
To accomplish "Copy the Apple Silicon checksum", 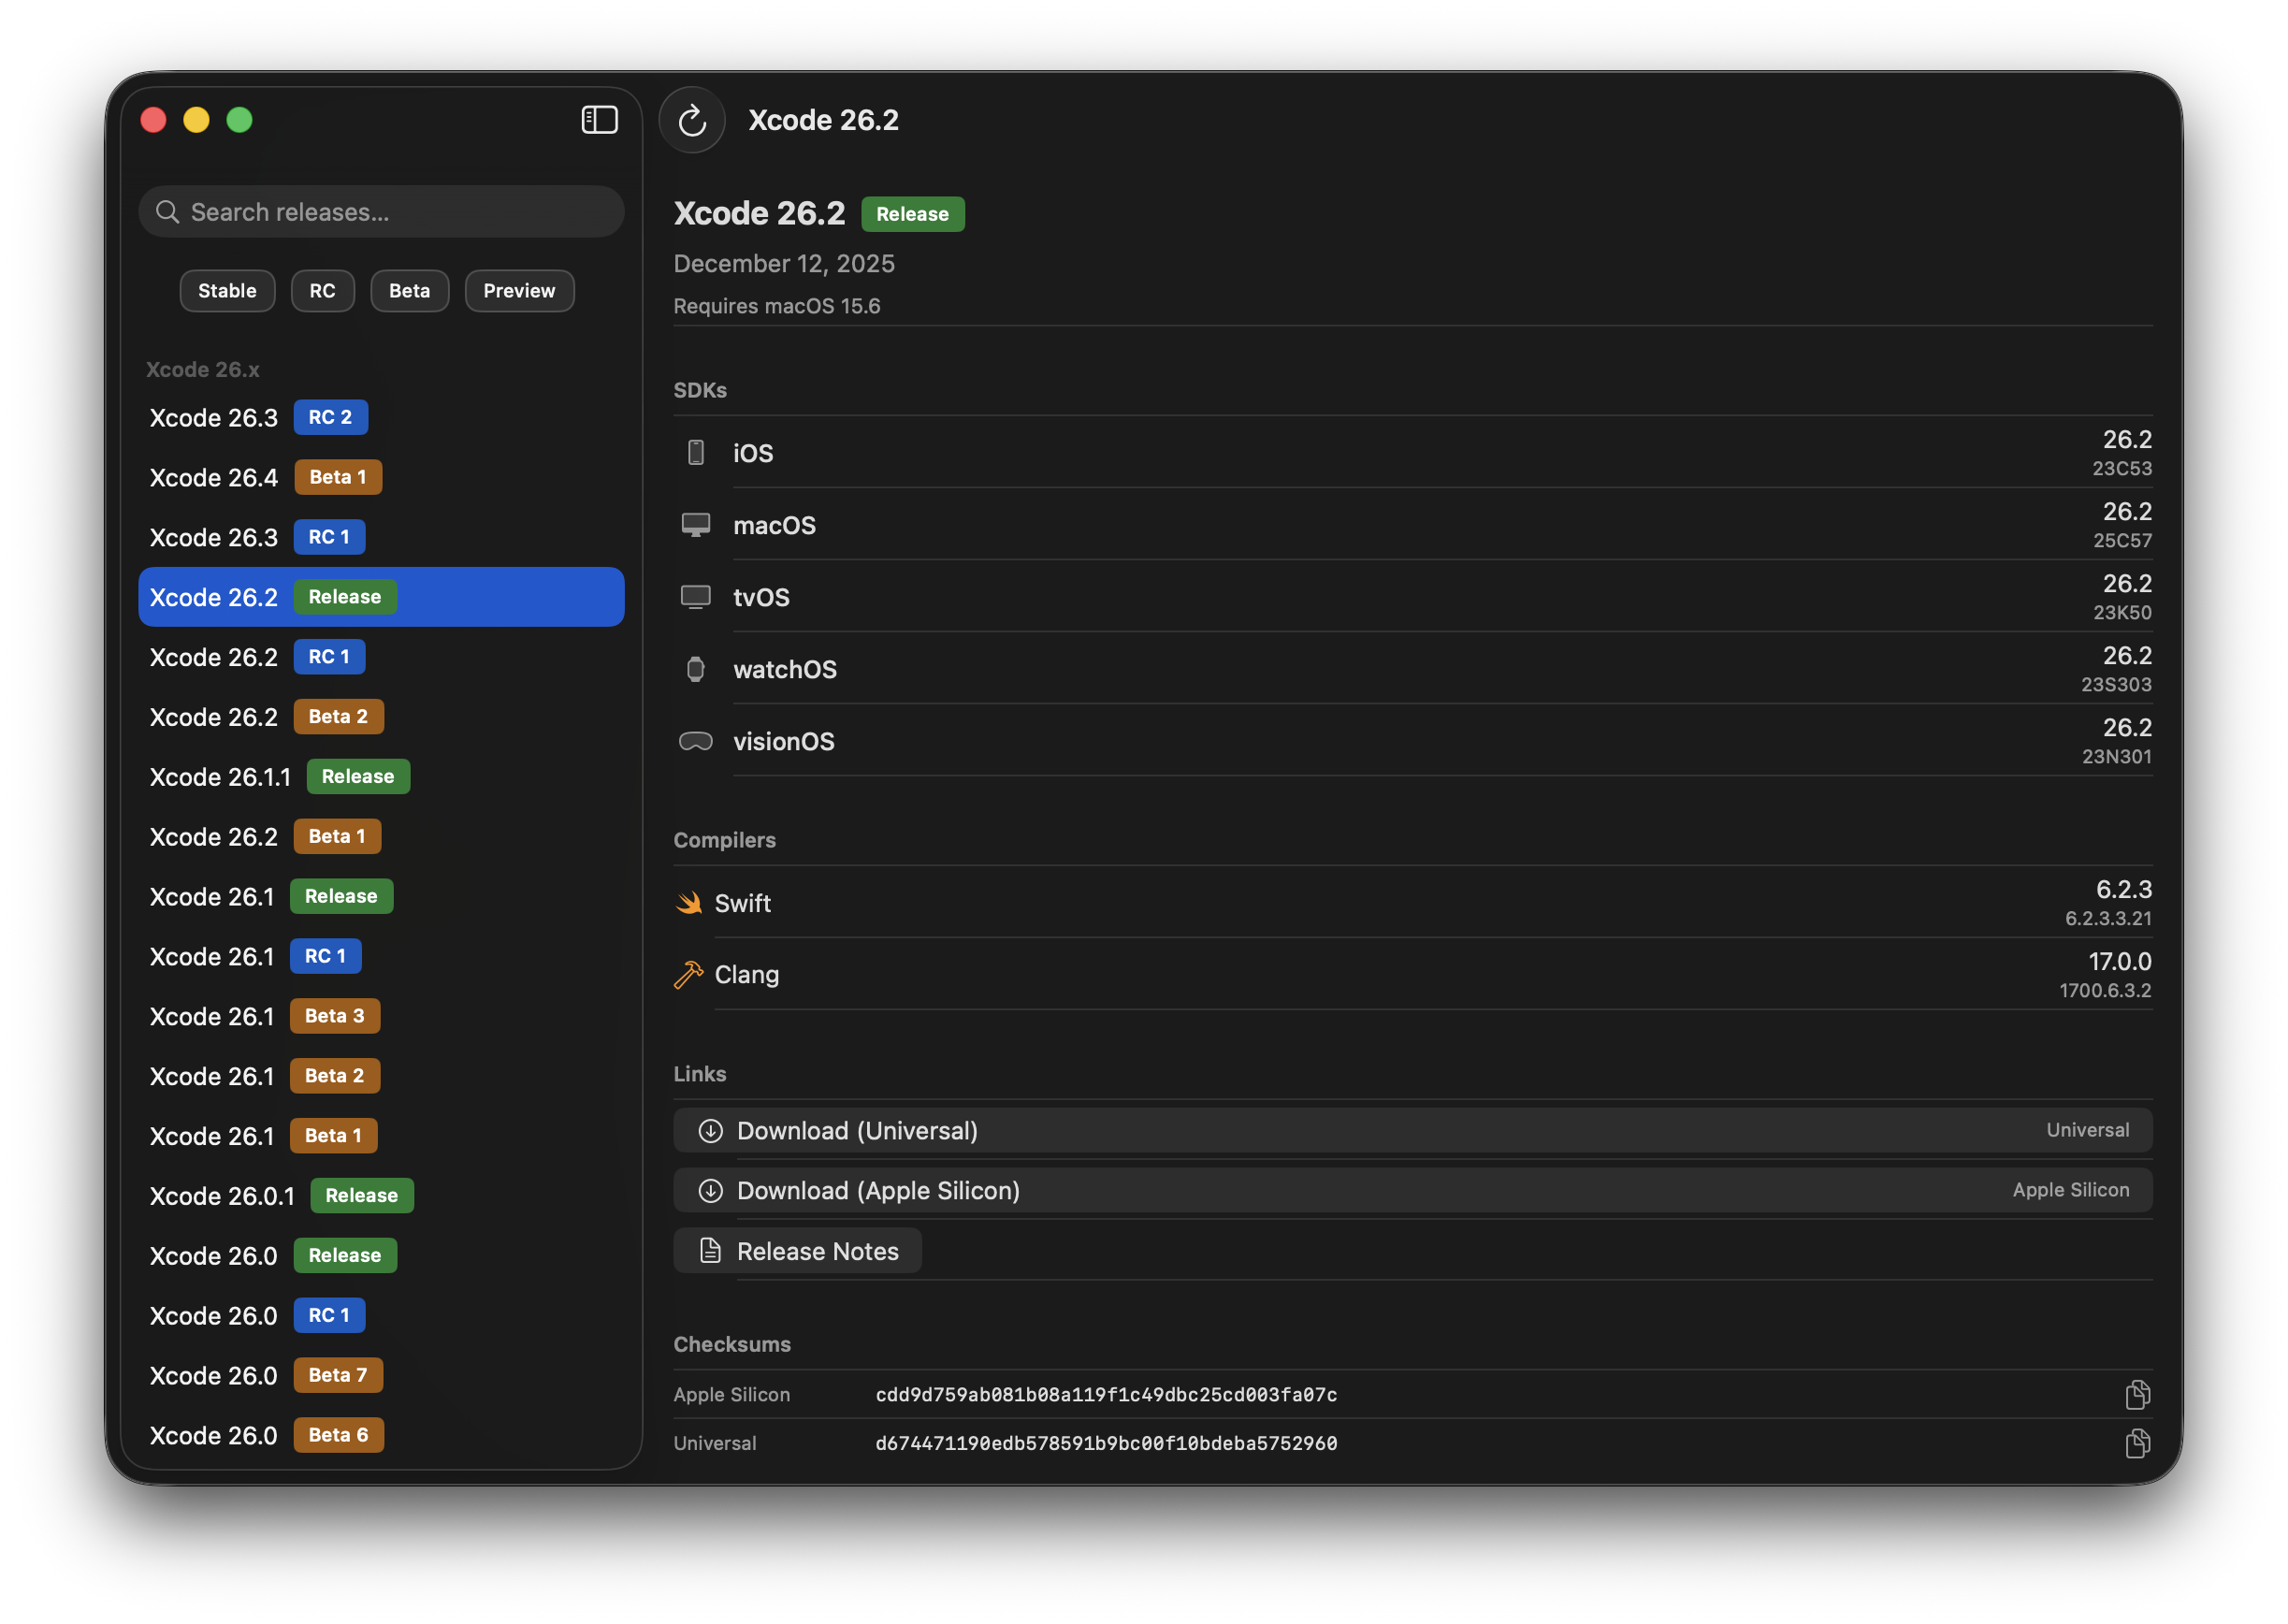I will pyautogui.click(x=2137, y=1394).
